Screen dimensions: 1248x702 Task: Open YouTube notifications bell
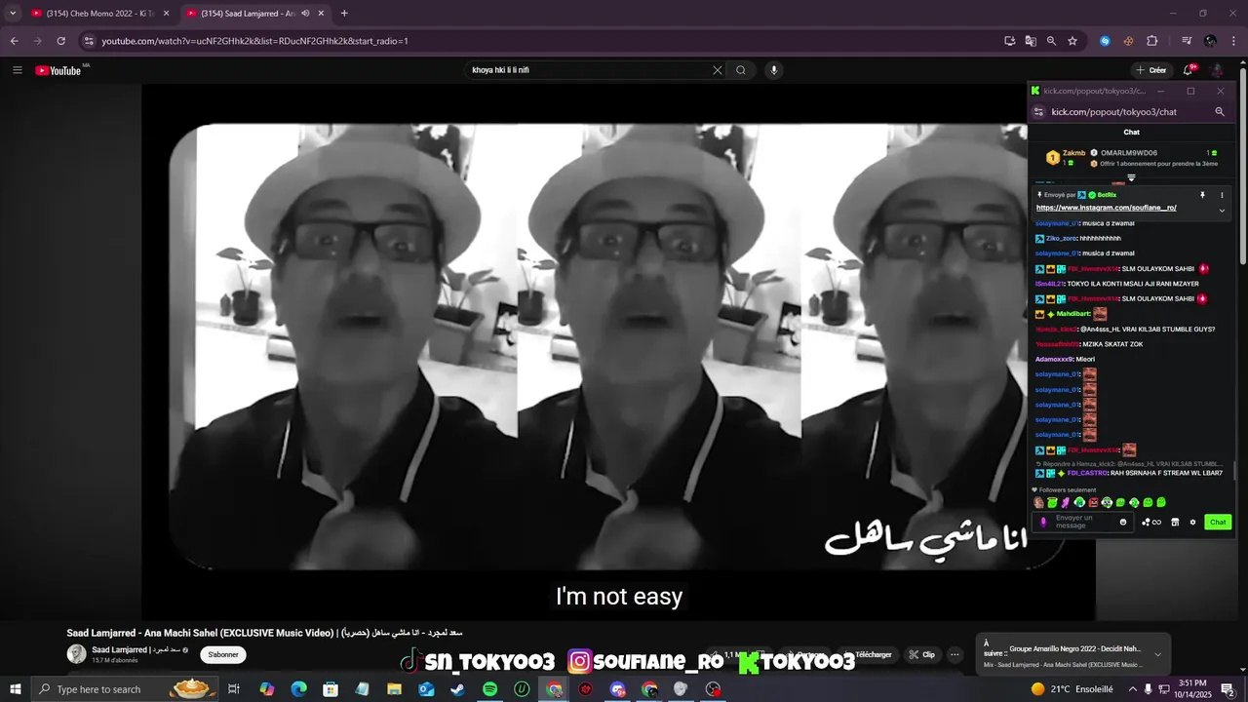point(1188,70)
